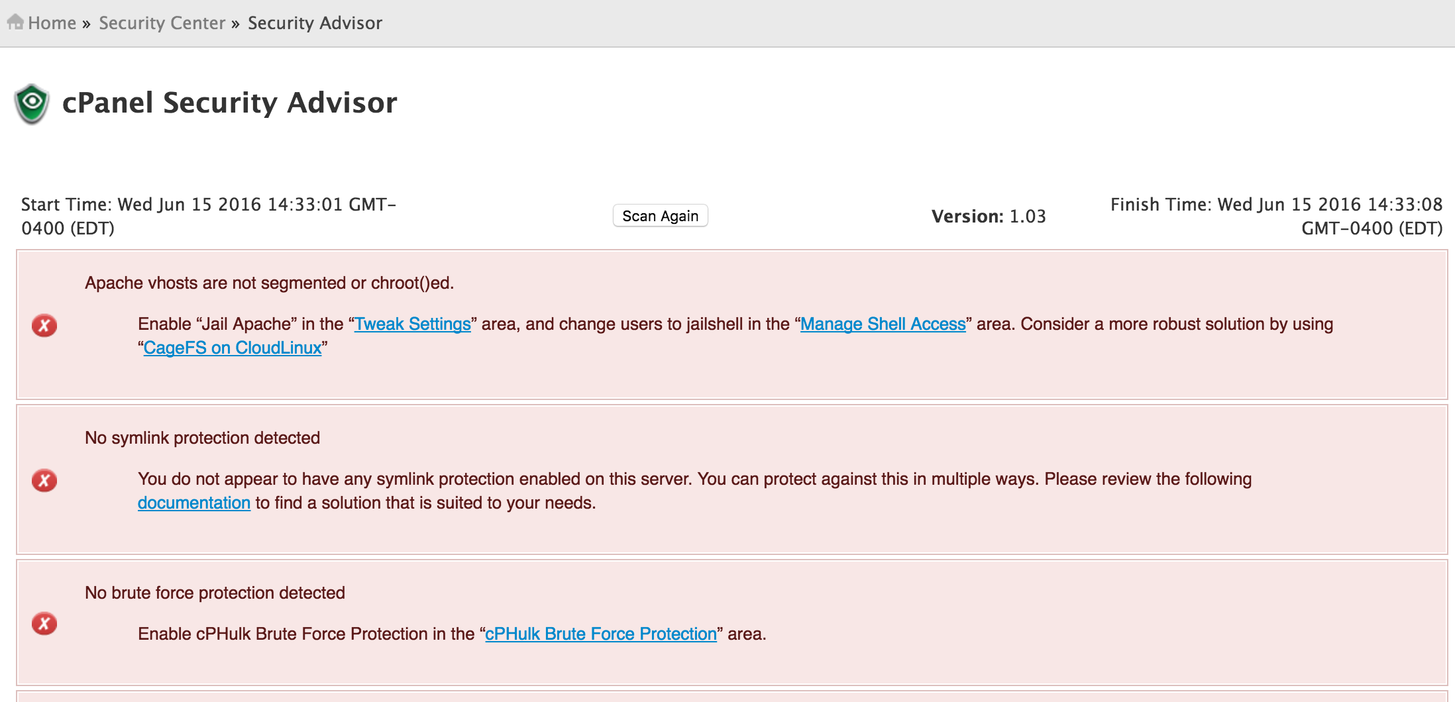Click the 'No brute force protection detected' heading
Image resolution: width=1455 pixels, height=702 pixels.
click(x=215, y=593)
